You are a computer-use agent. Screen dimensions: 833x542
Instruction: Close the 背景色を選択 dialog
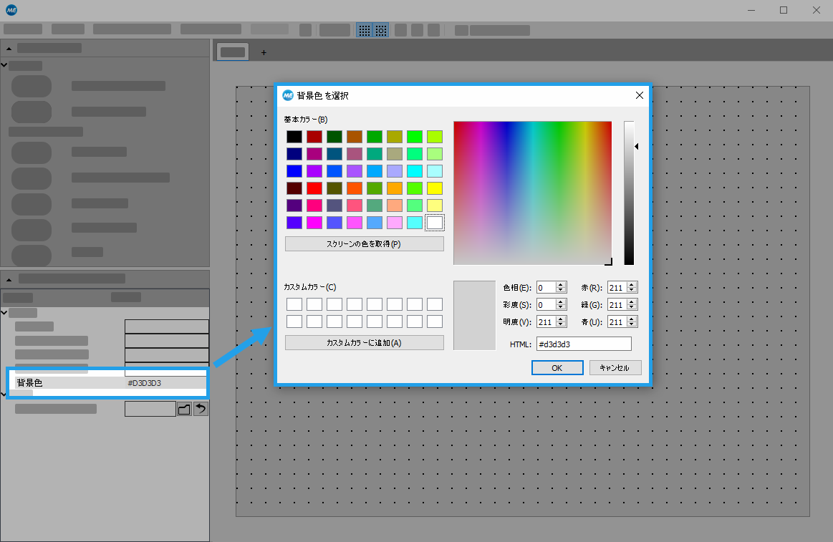[639, 95]
